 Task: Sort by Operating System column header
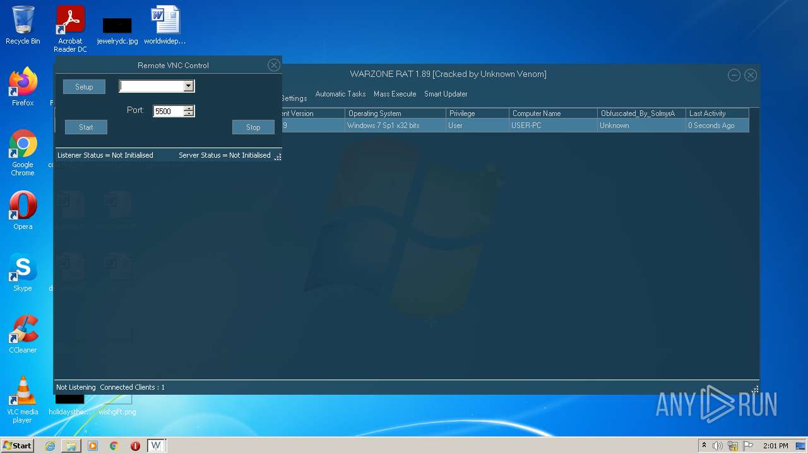pyautogui.click(x=396, y=113)
